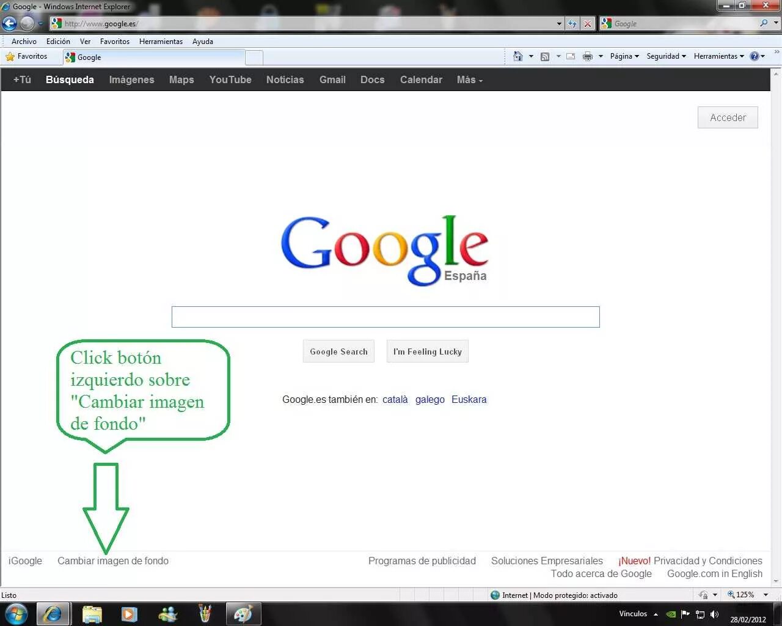The width and height of the screenshot is (782, 626).
Task: Click the Google icon in the search provider box
Action: 606,23
